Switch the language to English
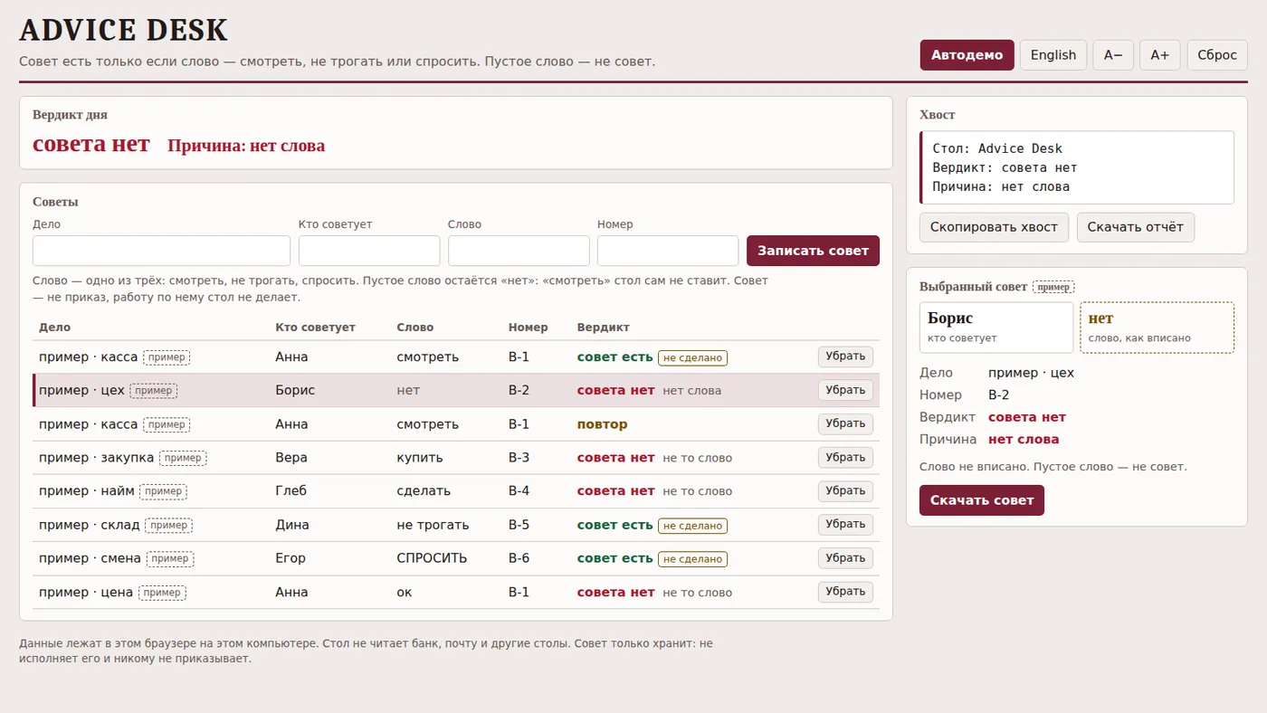 (x=1053, y=54)
